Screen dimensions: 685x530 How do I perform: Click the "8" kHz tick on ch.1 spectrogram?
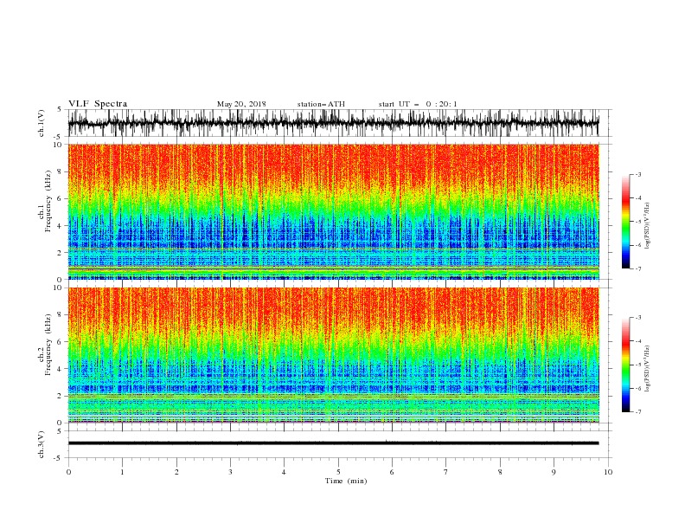60,171
